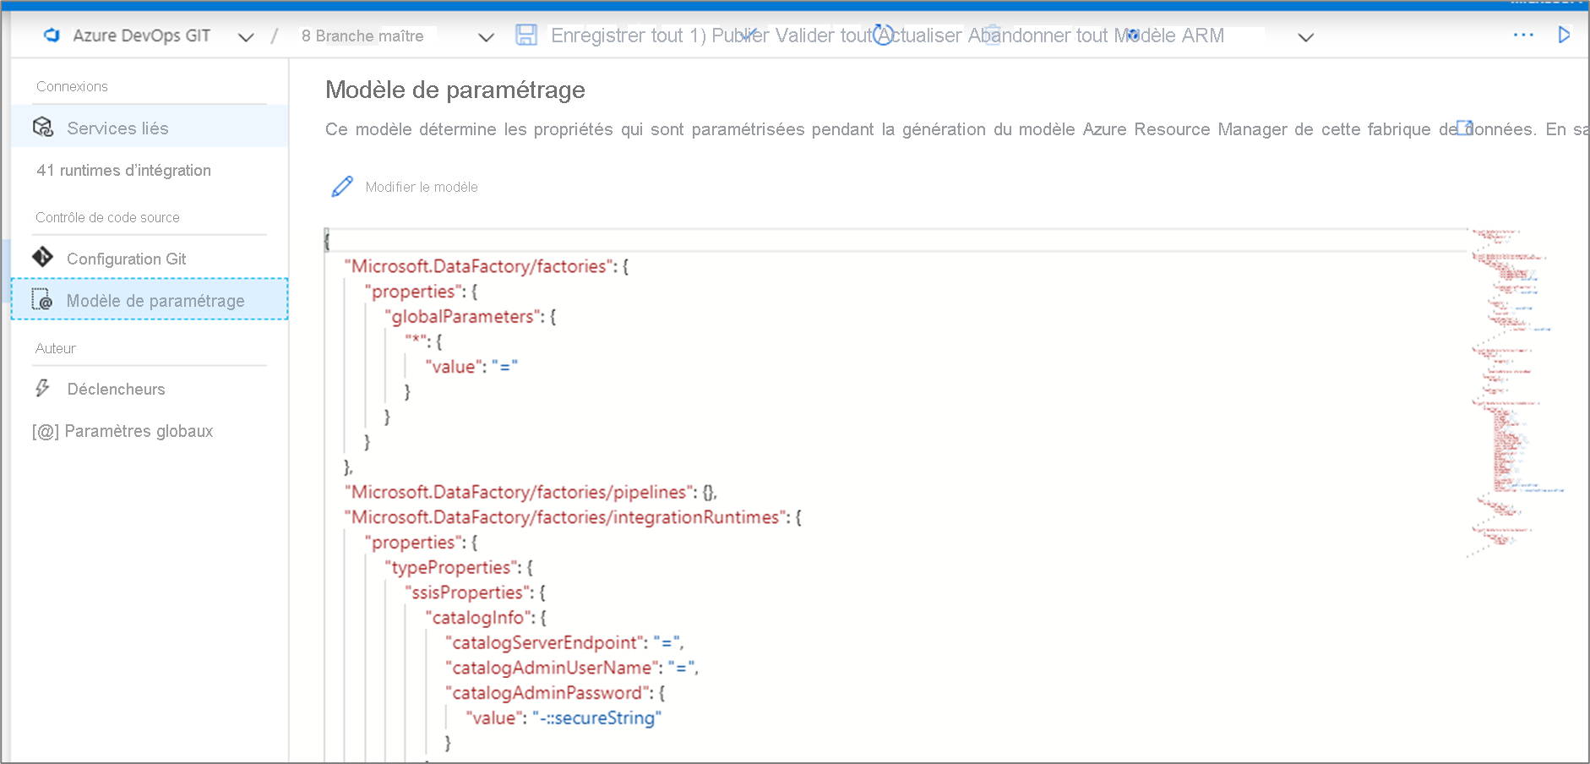Open the Azure DevOps GIT dropdown chevron
The image size is (1590, 764).
tap(246, 37)
